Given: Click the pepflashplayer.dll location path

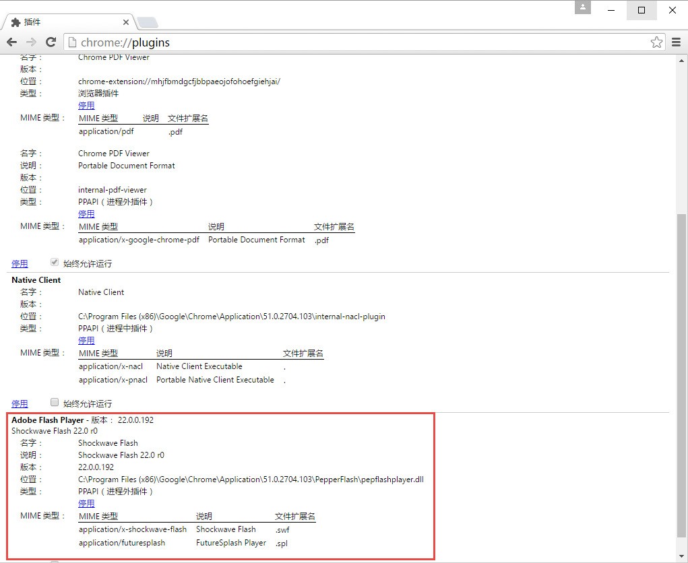Looking at the screenshot, I should coord(251,479).
